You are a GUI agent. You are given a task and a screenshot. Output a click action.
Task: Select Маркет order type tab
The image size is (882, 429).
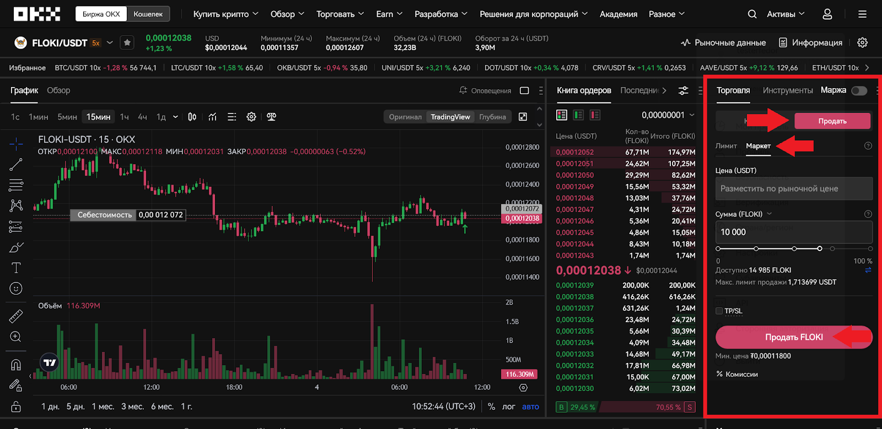pyautogui.click(x=758, y=146)
